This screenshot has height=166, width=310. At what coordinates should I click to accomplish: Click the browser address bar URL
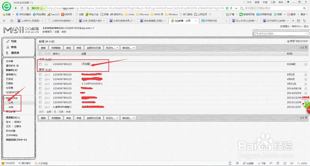[x=135, y=8]
